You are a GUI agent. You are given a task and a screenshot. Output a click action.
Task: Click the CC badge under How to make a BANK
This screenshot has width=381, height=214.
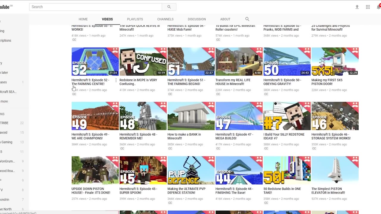tap(170, 149)
